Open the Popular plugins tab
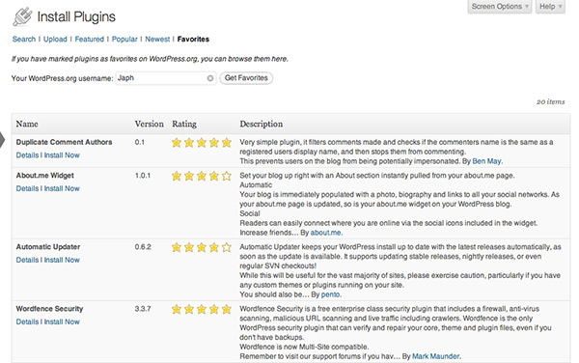 (124, 40)
